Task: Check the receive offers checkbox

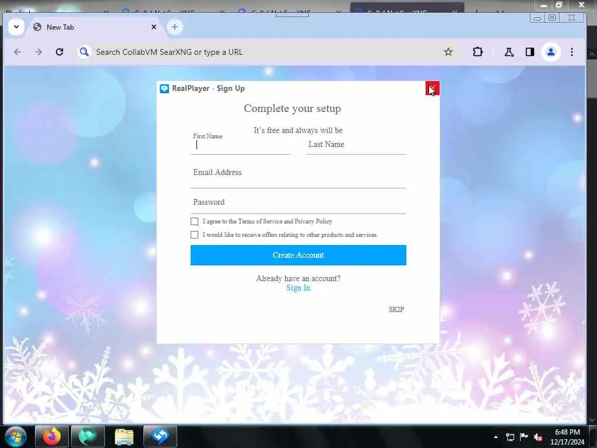Action: (194, 235)
